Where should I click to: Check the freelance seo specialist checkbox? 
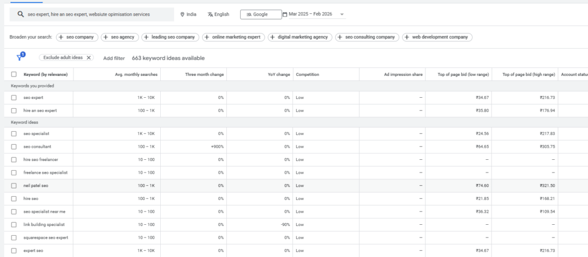click(x=14, y=173)
